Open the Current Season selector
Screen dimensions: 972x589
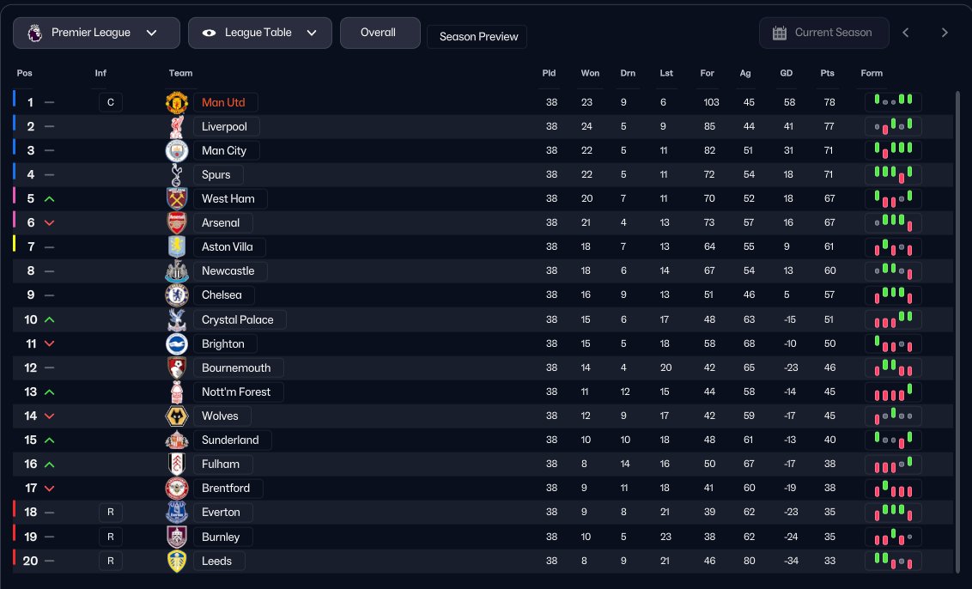tap(823, 33)
